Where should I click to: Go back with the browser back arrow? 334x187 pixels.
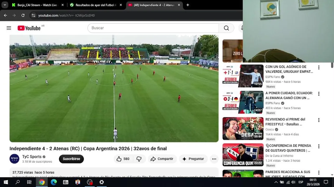click(x=5, y=15)
